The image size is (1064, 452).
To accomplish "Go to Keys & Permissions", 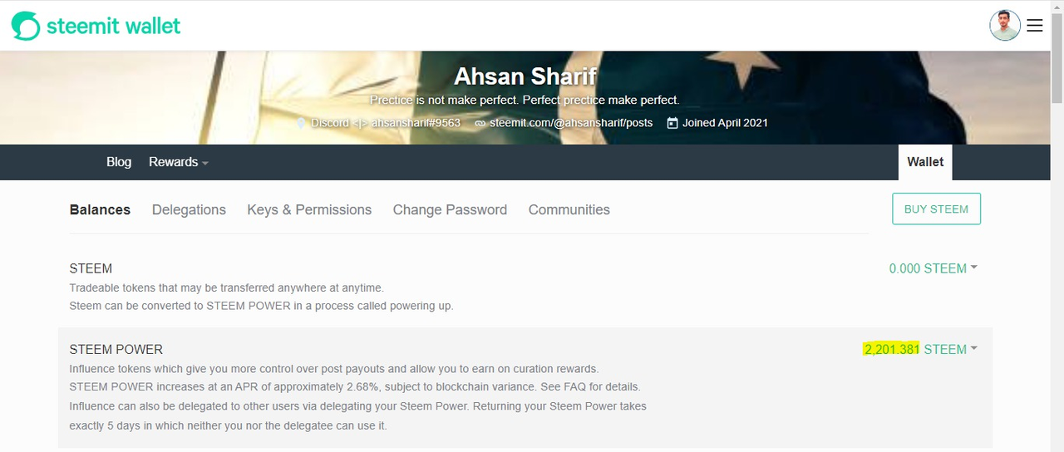I will (x=309, y=210).
